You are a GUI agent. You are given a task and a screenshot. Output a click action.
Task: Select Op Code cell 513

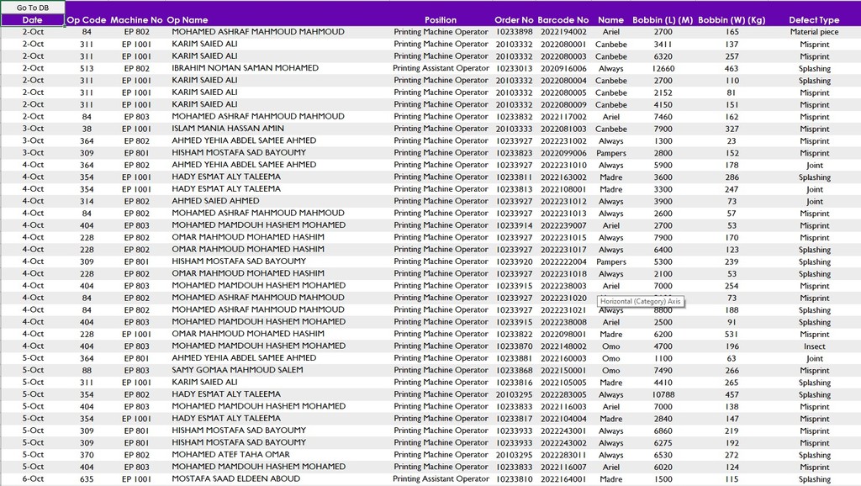87,68
